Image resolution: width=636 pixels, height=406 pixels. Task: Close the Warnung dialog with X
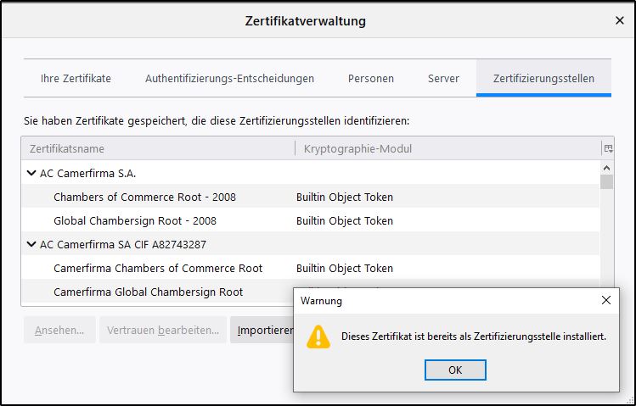coord(605,301)
